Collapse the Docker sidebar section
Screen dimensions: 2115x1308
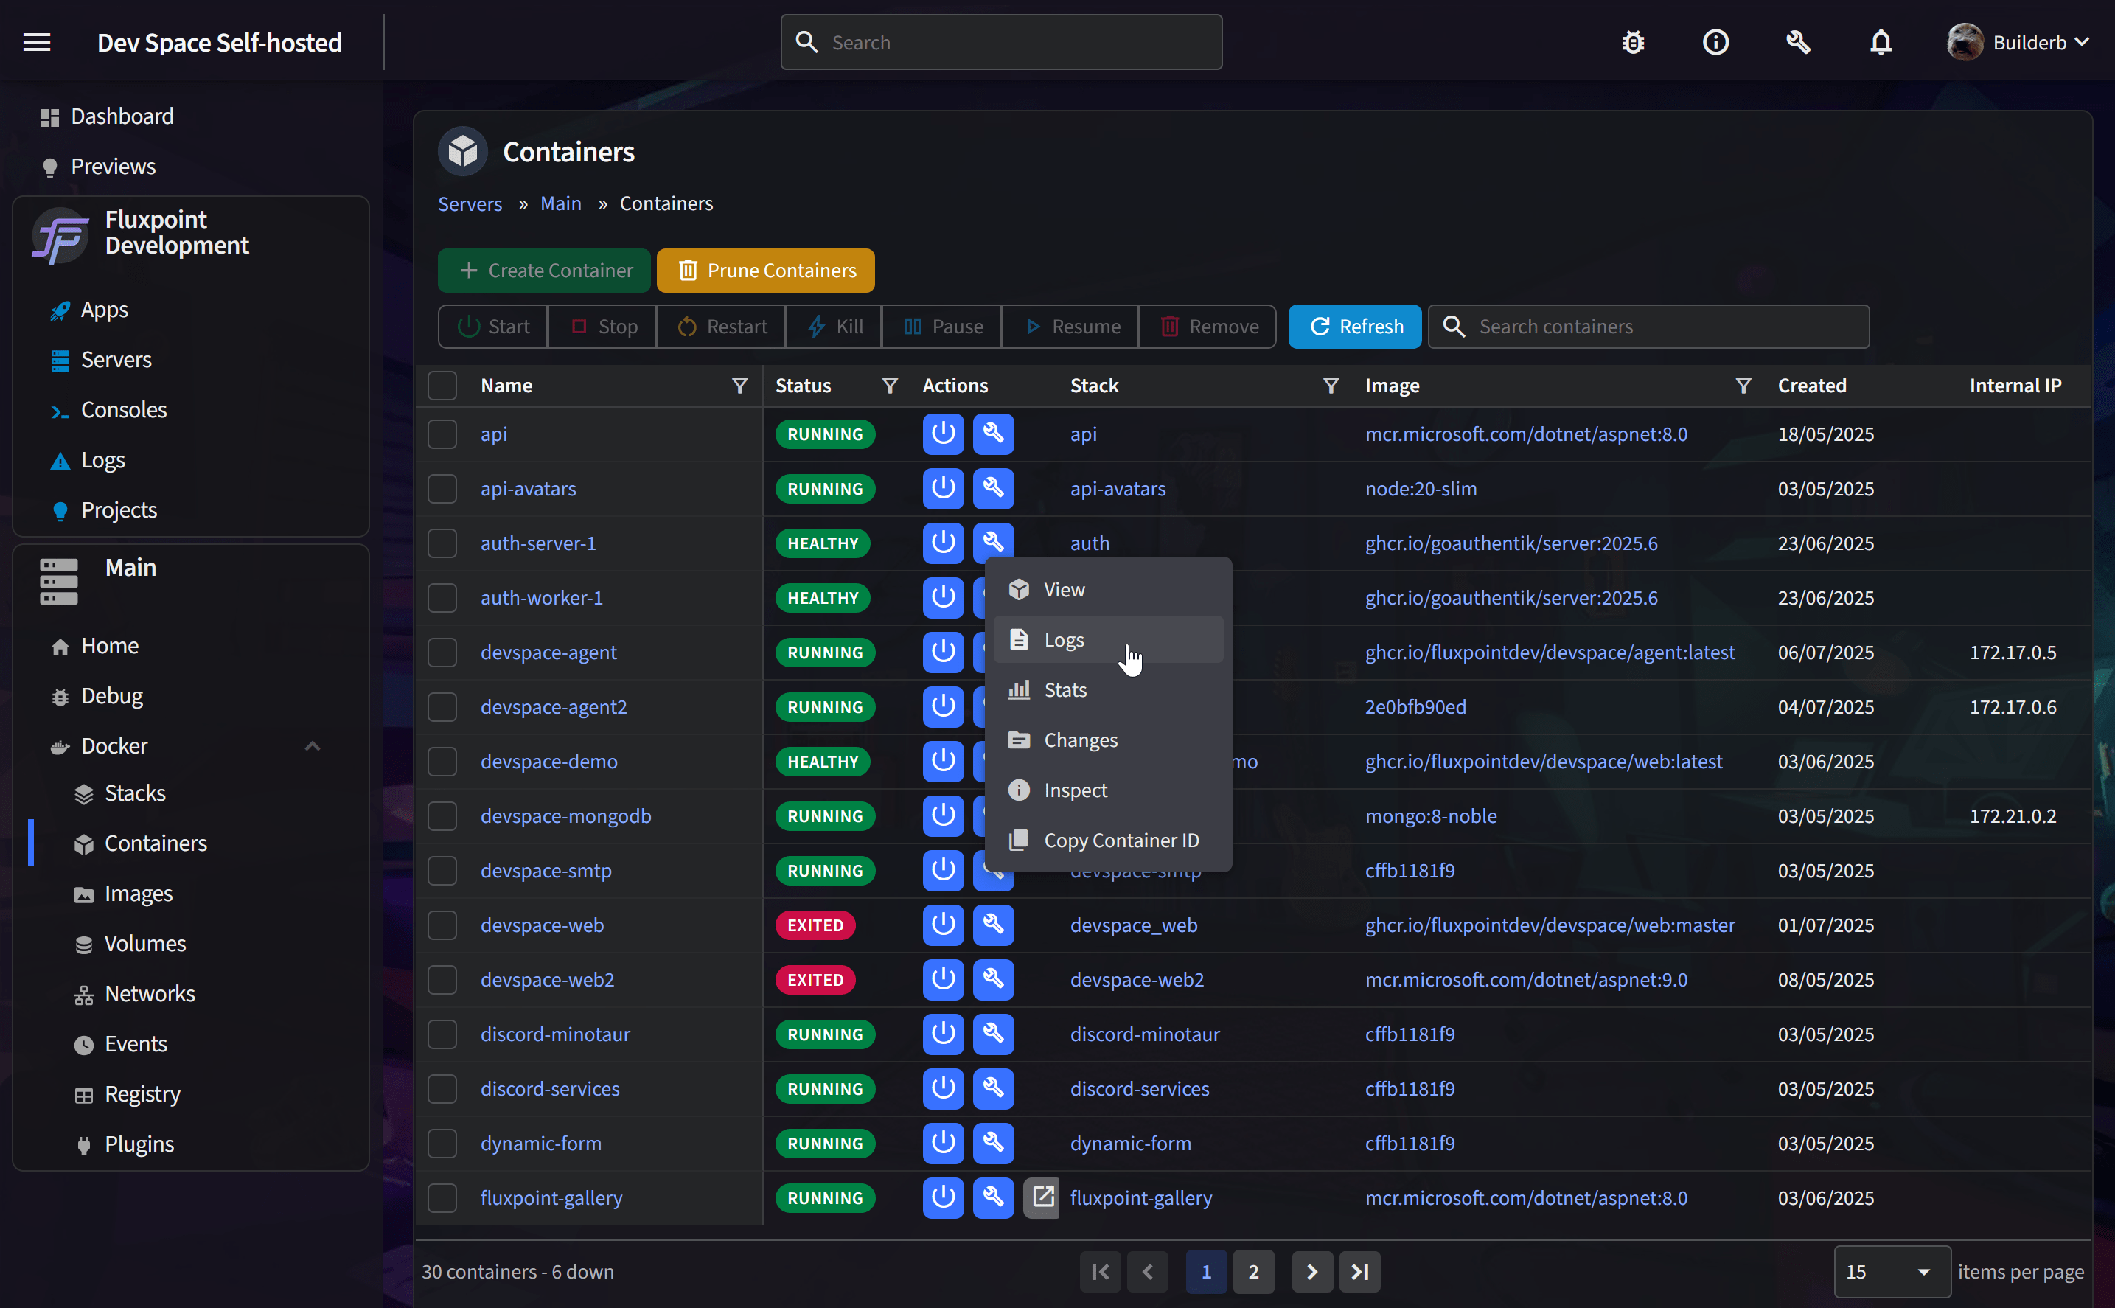coord(312,745)
